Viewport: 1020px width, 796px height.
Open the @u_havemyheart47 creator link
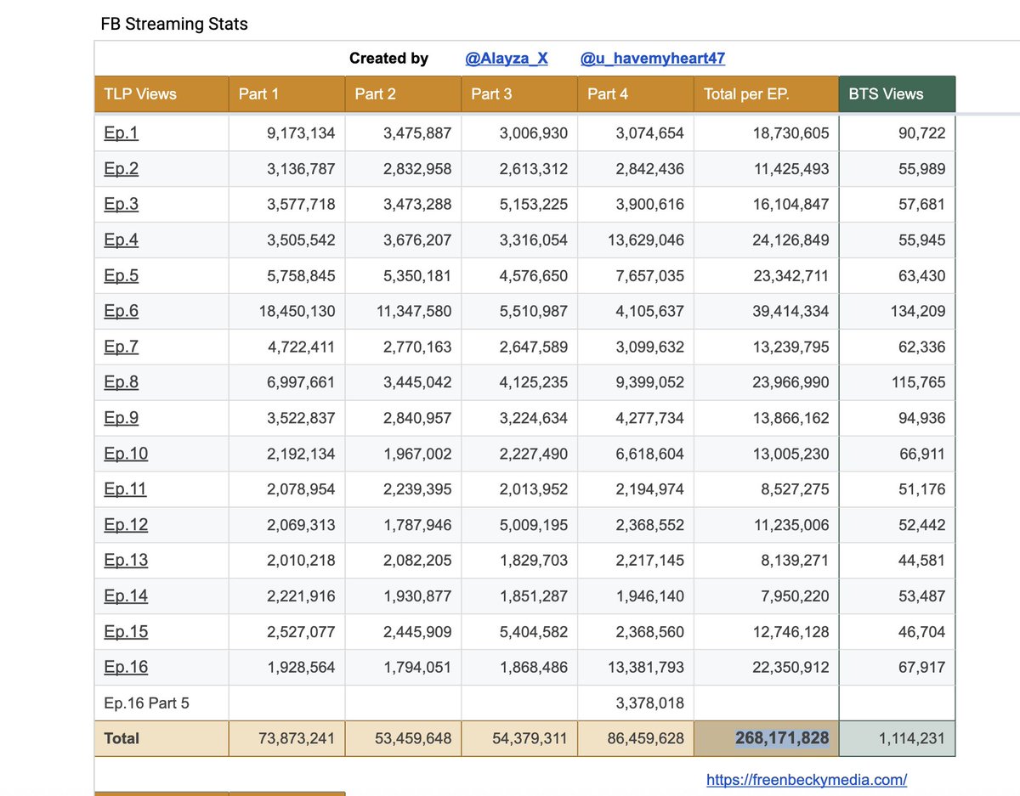(653, 58)
